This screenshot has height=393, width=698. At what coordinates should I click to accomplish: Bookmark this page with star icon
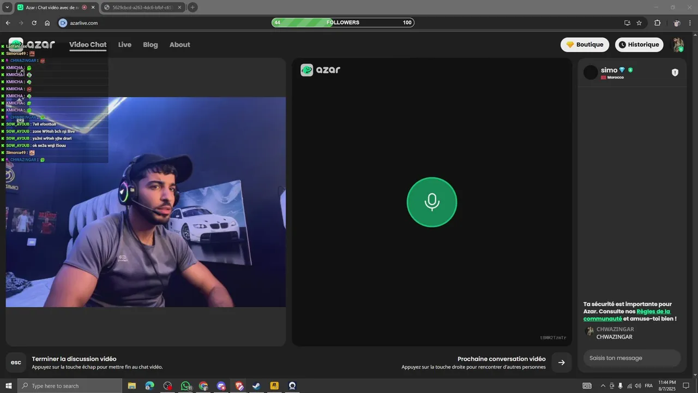pyautogui.click(x=639, y=23)
